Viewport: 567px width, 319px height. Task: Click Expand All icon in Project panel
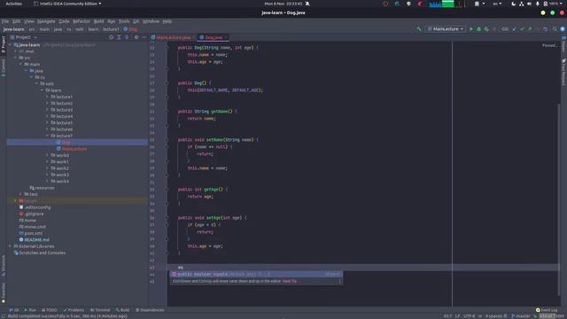[x=119, y=37]
